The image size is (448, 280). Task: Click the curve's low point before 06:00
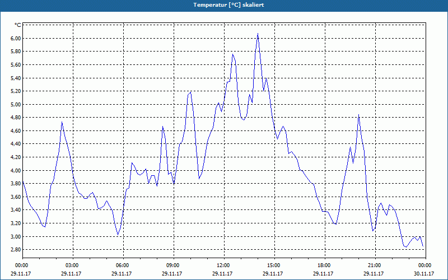pyautogui.click(x=118, y=235)
